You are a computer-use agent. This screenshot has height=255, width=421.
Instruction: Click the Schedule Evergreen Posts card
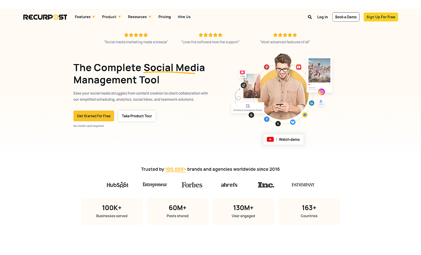tap(248, 108)
